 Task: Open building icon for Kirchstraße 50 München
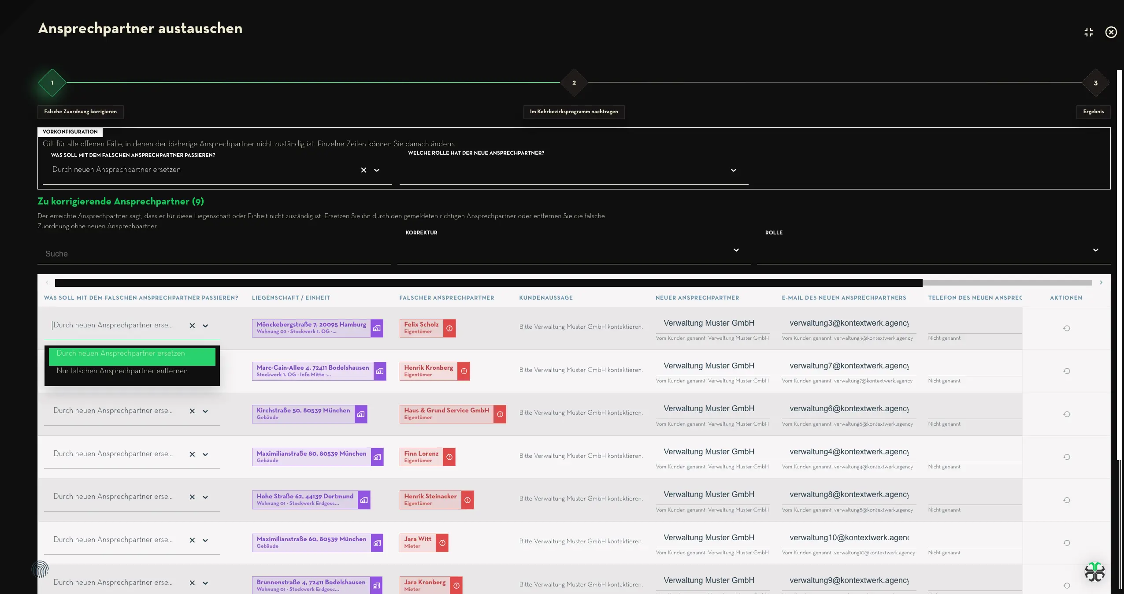click(x=361, y=414)
